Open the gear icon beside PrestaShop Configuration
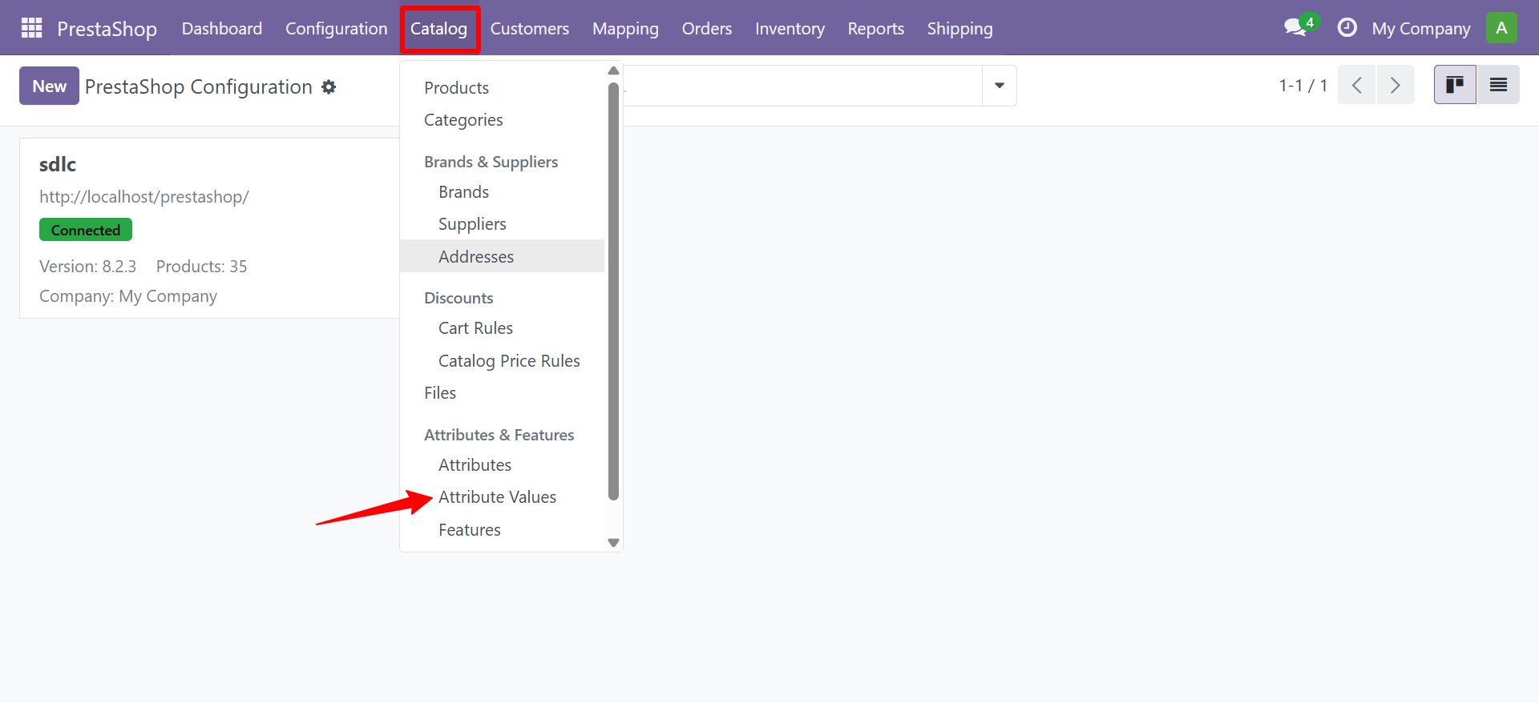Viewport: 1539px width, 703px height. [x=329, y=86]
